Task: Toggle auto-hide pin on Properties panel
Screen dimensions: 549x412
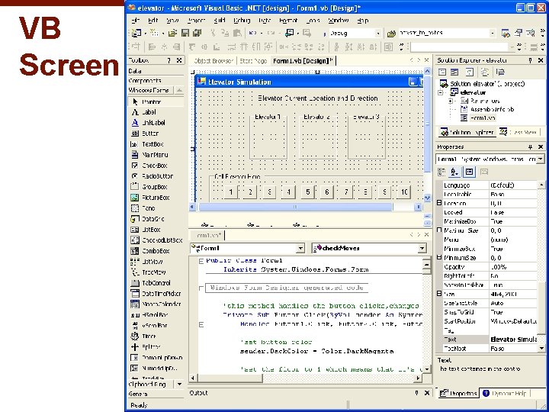Action: click(x=530, y=146)
